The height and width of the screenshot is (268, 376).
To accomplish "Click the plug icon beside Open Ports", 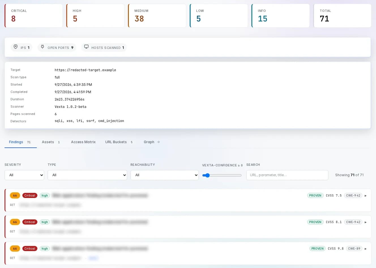I will [x=42, y=47].
